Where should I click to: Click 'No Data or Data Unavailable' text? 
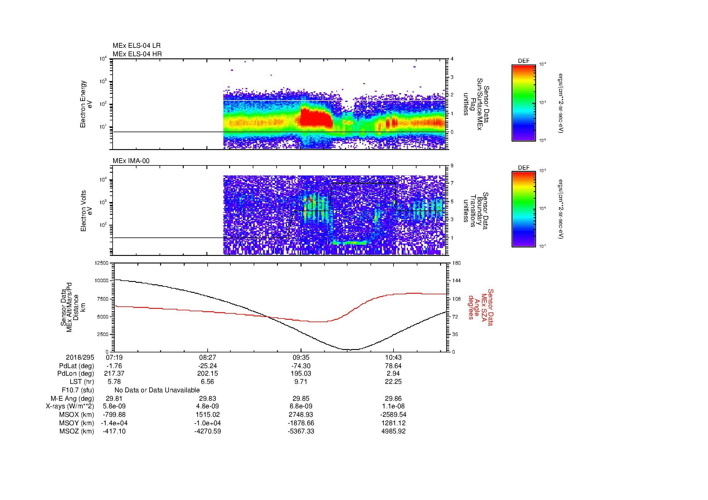tap(157, 390)
